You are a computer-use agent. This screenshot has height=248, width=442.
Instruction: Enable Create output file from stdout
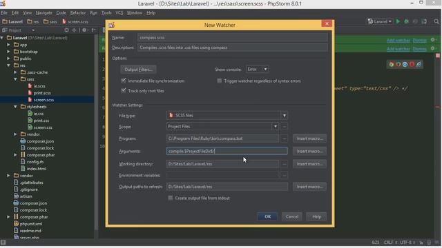pyautogui.click(x=171, y=198)
